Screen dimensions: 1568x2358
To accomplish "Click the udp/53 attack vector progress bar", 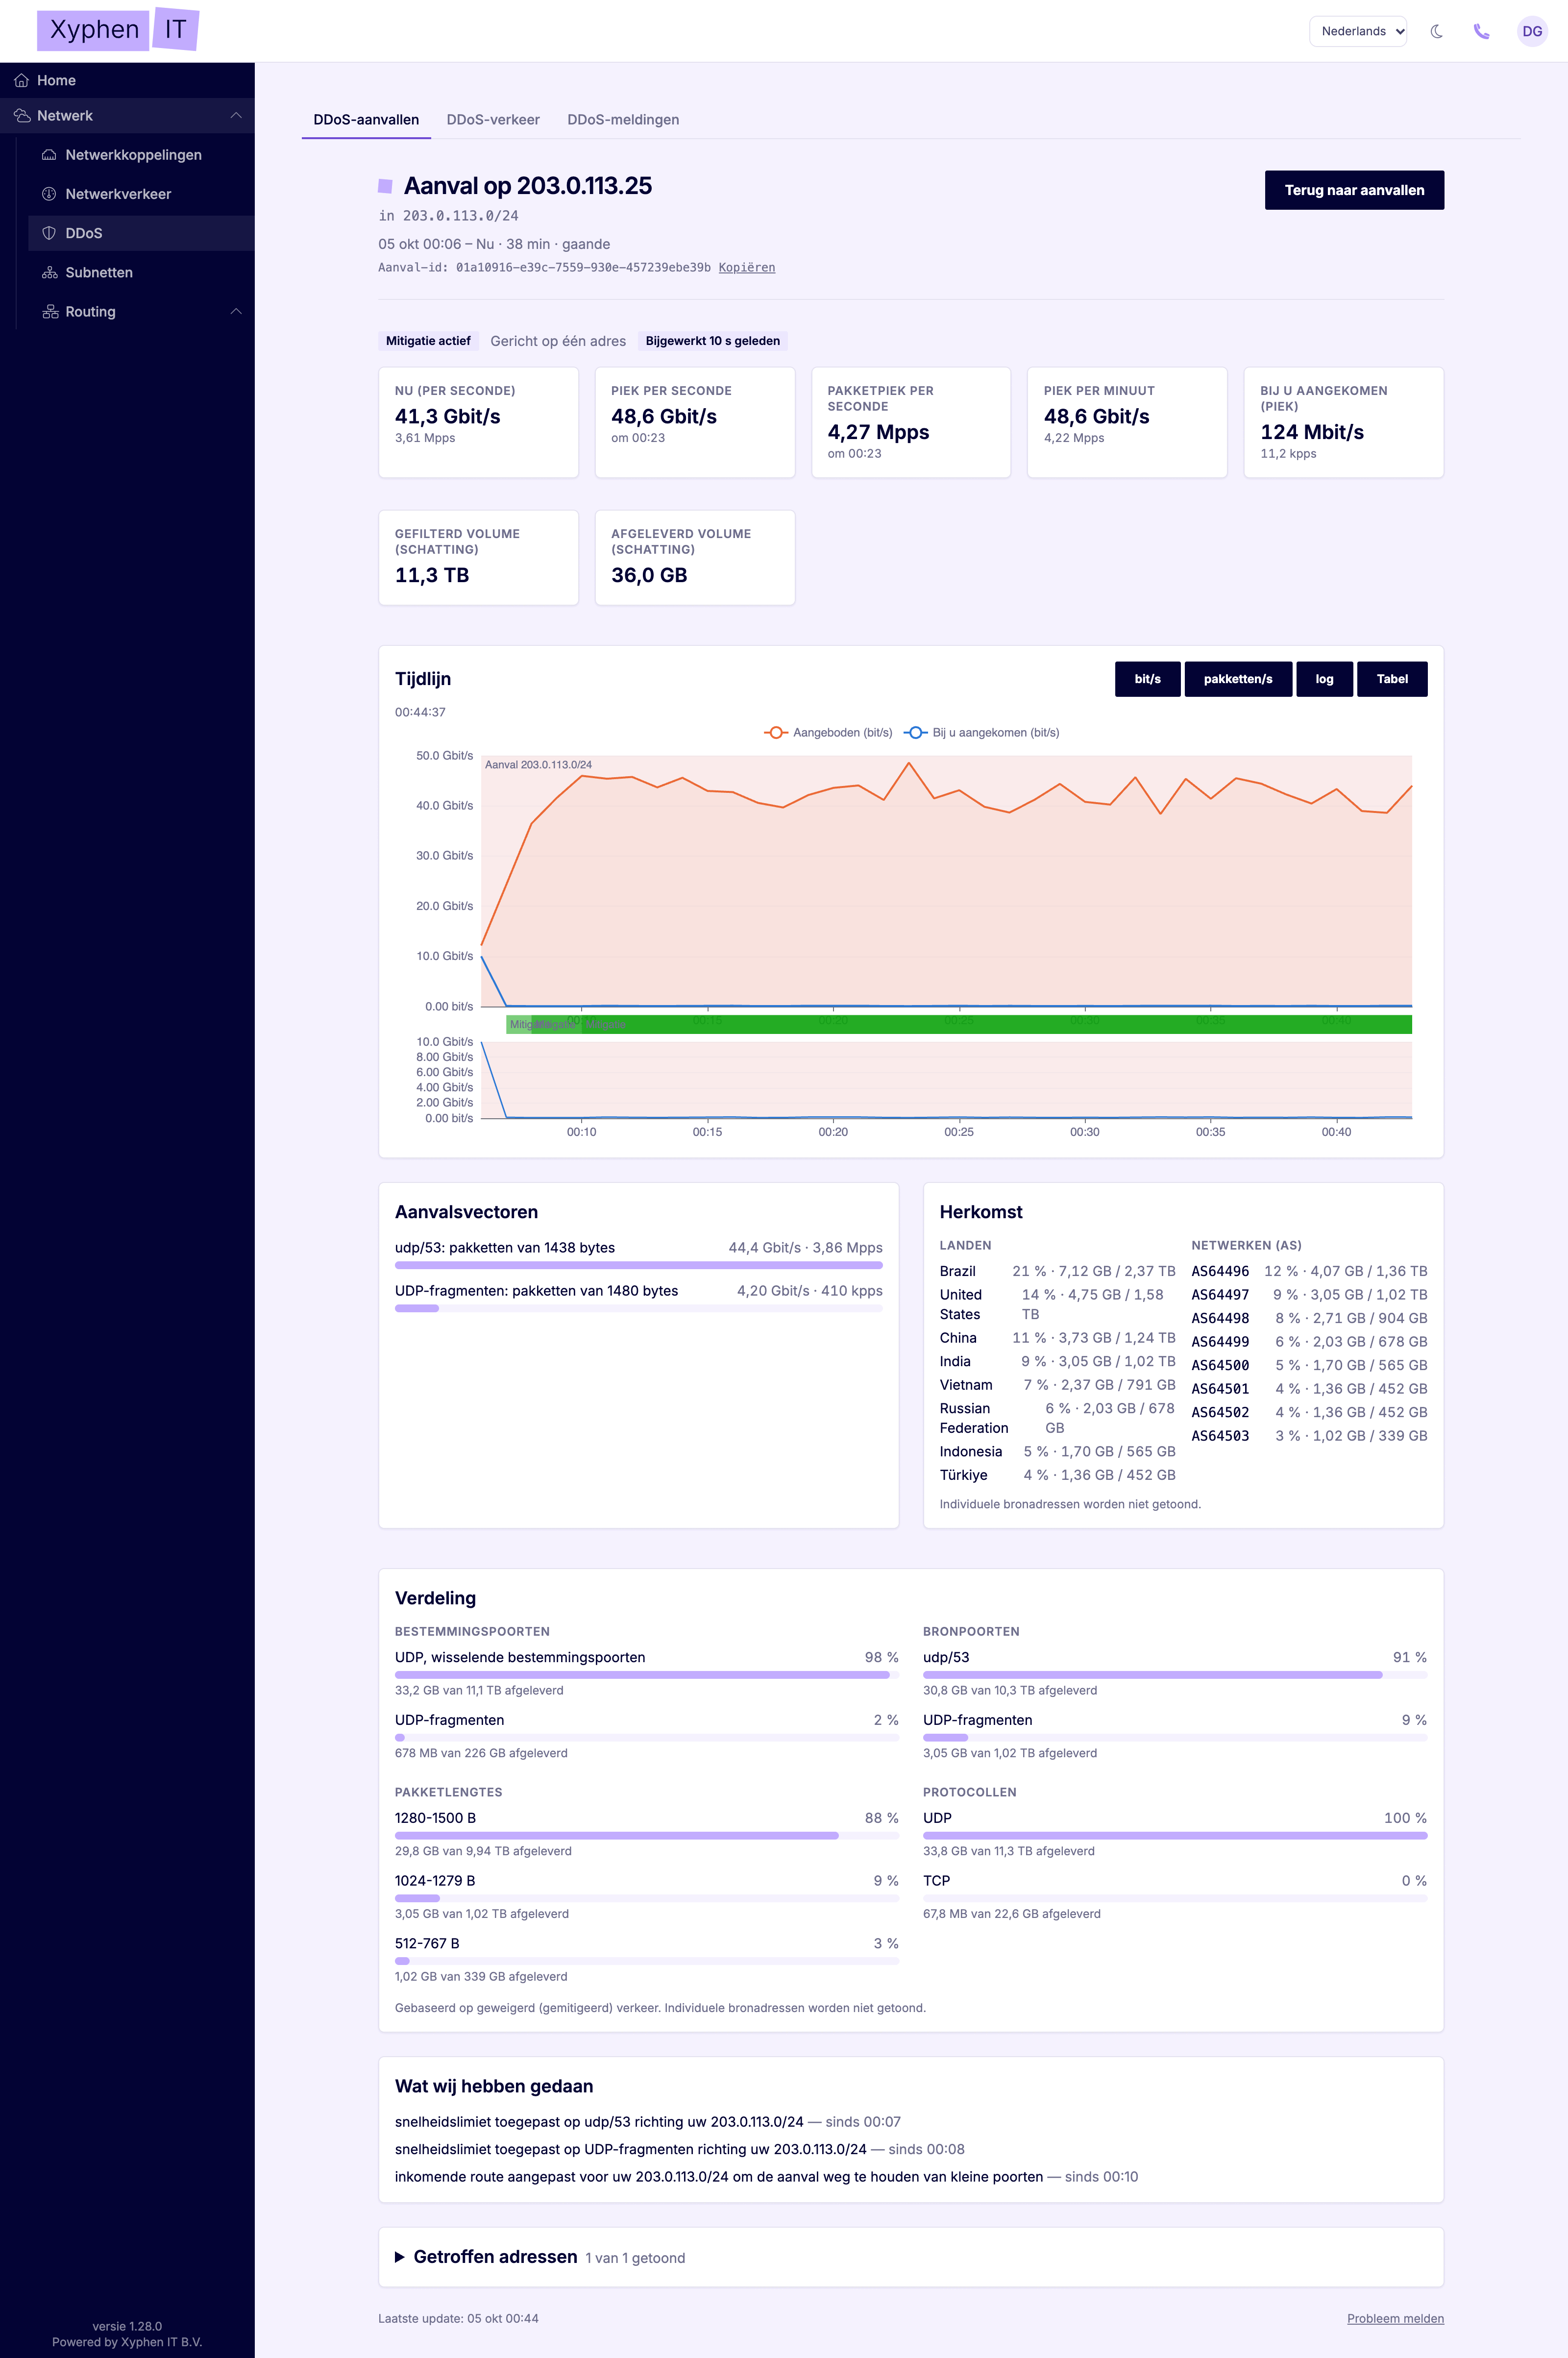I will coord(639,1265).
